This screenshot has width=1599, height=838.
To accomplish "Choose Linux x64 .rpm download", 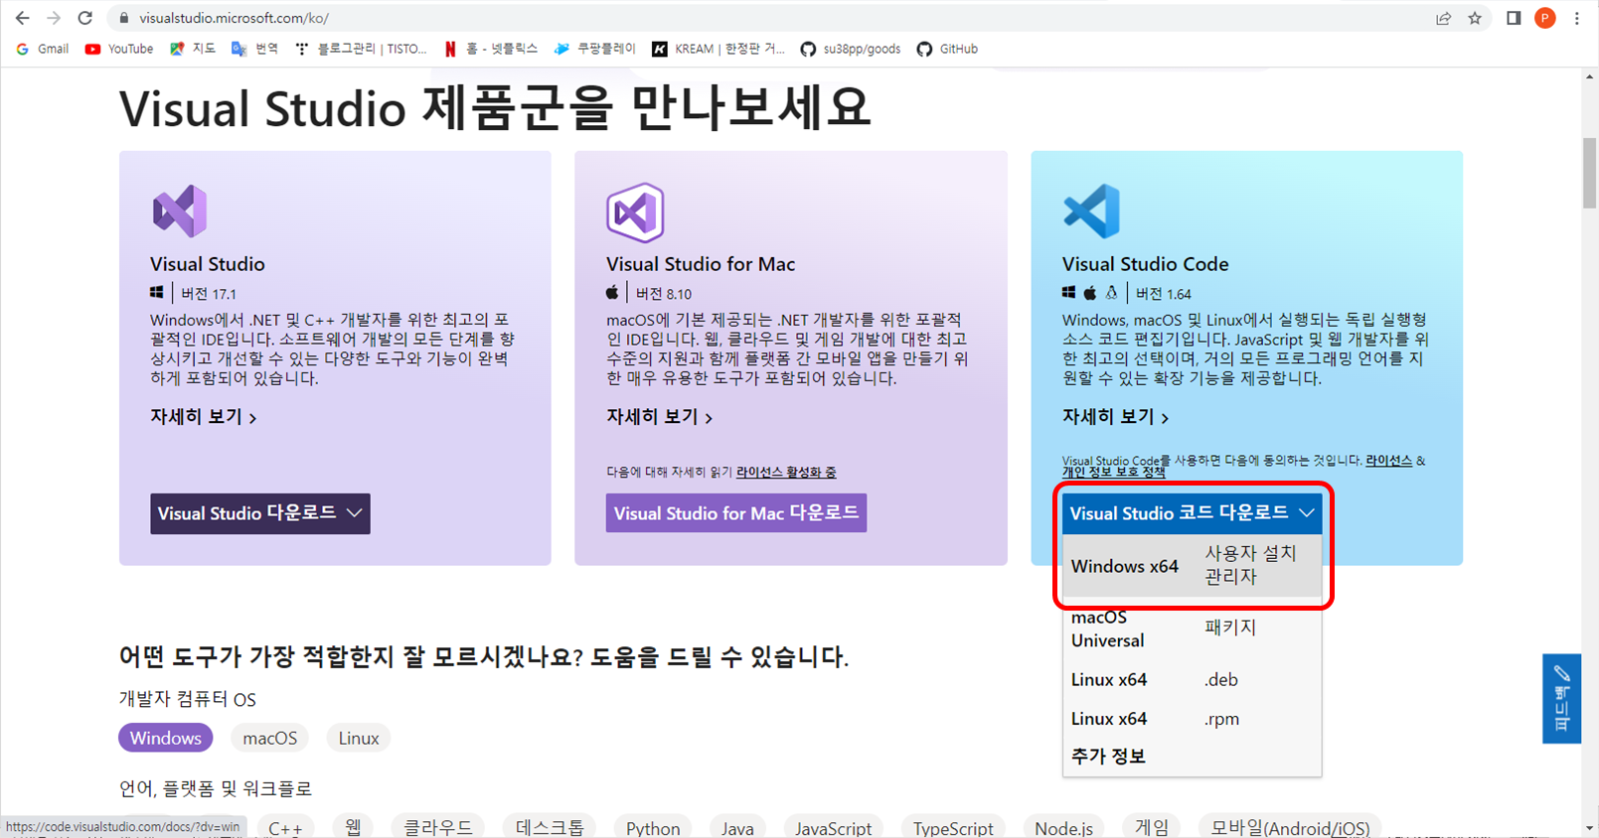I will [1193, 719].
